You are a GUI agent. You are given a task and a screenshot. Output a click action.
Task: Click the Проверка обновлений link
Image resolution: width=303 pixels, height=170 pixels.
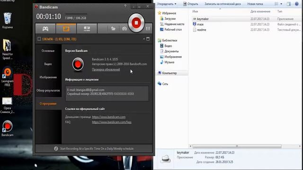[106, 69]
